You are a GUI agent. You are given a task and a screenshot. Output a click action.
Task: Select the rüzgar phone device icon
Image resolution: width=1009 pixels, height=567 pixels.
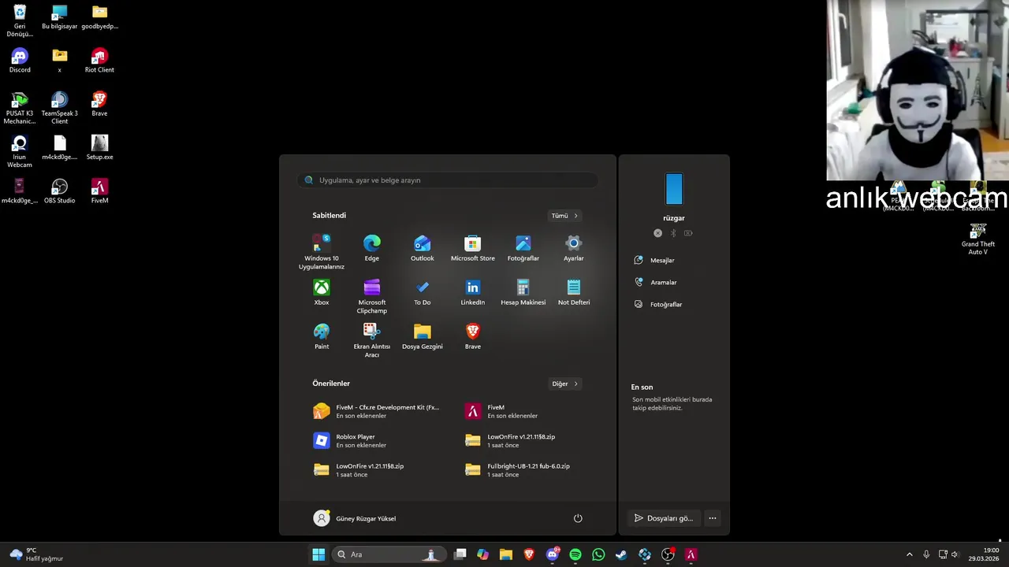[x=674, y=189]
